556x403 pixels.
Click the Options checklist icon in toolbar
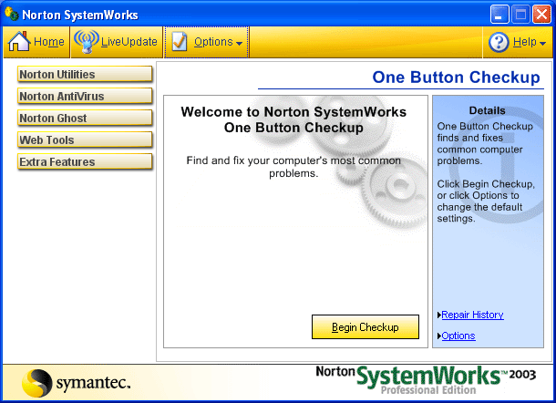[x=180, y=42]
